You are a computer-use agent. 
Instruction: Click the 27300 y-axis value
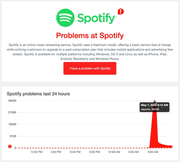(x=12, y=113)
